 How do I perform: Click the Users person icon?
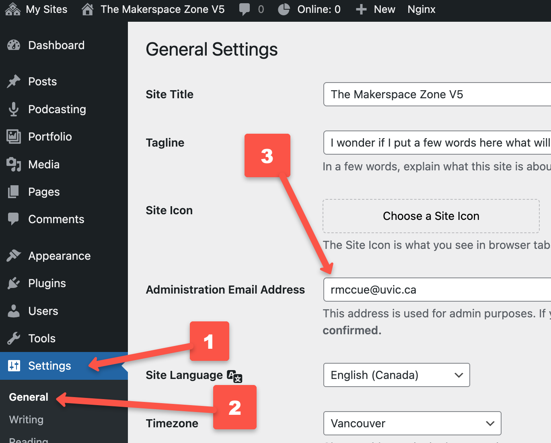[x=14, y=311]
